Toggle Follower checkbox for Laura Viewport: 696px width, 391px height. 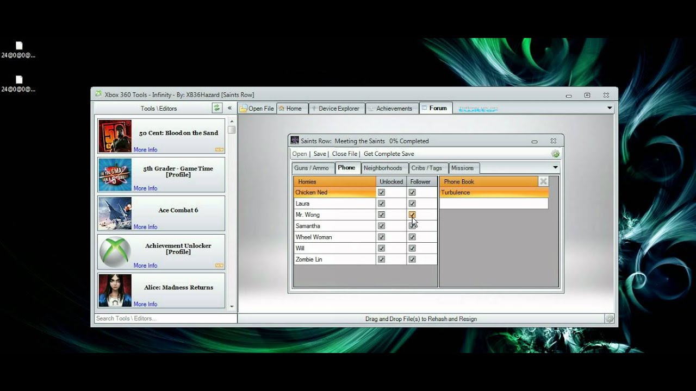tap(412, 204)
